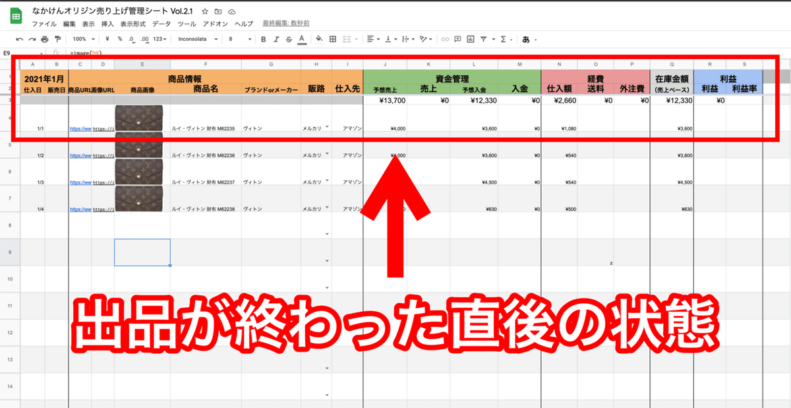The height and width of the screenshot is (408, 791).
Task: Open the 挿入 menu
Action: (x=107, y=23)
